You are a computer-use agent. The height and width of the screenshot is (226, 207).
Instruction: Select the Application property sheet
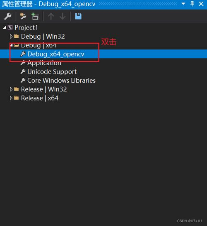(x=44, y=63)
